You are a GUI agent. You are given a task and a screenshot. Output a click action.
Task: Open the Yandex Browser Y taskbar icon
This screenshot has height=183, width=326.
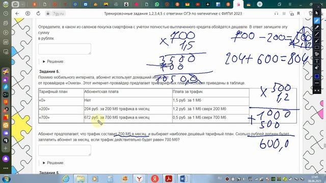(139, 179)
